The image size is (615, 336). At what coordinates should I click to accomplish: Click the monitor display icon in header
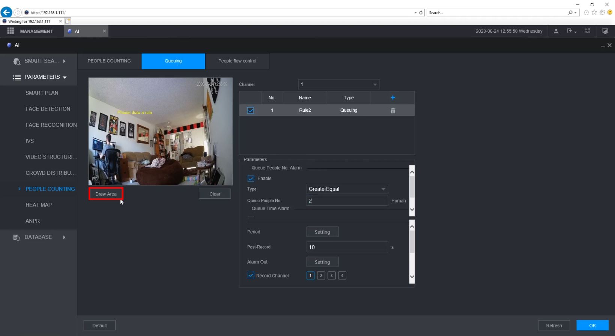coord(605,31)
